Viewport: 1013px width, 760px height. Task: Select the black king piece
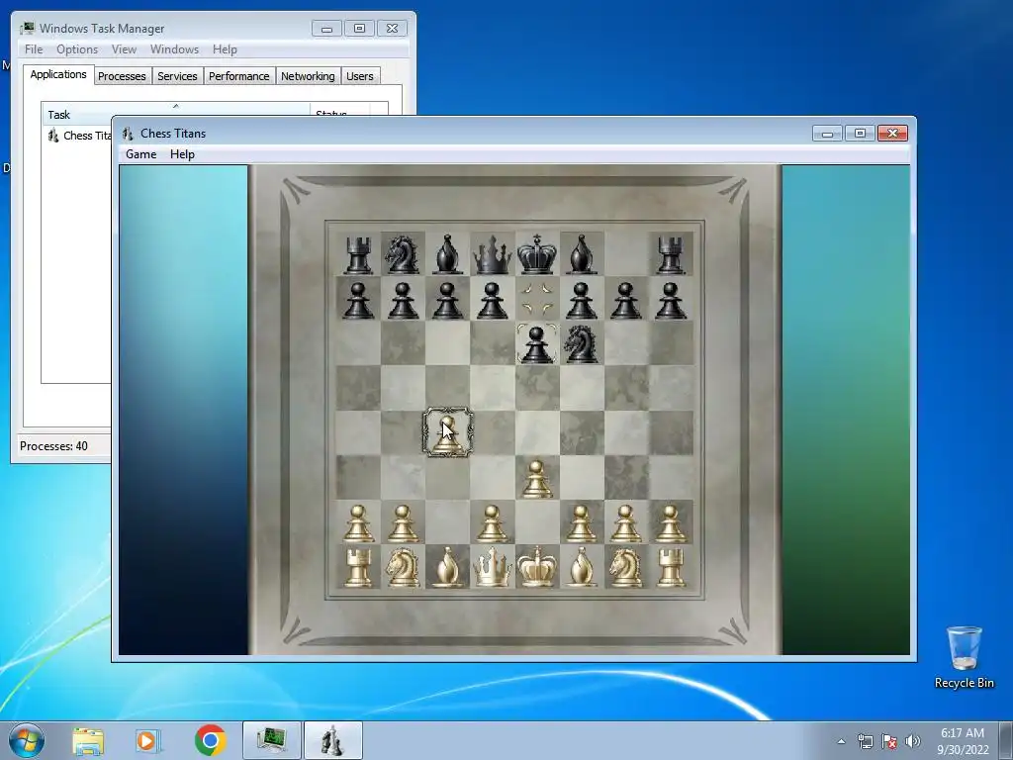(x=537, y=254)
